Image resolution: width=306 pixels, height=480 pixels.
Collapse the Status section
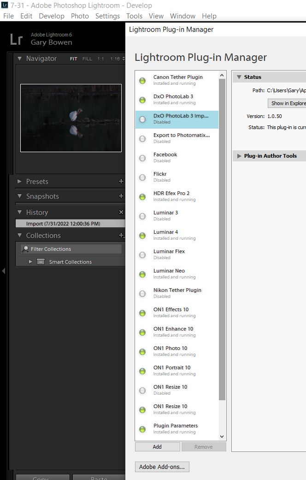(239, 77)
